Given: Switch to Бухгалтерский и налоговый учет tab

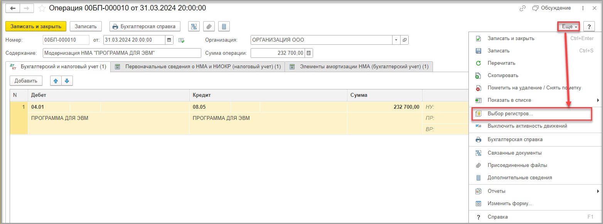Looking at the screenshot, I should pos(58,67).
